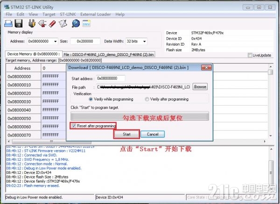Click status bar 'Debug in Low Power mode enabled.'
This screenshot has height=204, width=280.
click(34, 197)
